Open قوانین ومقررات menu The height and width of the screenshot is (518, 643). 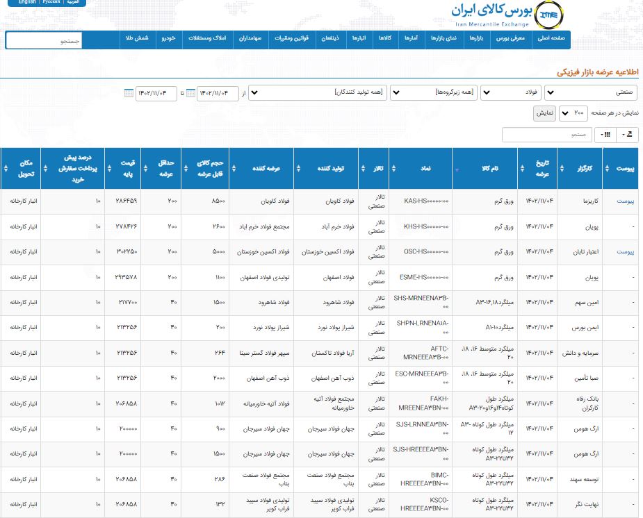[x=291, y=38]
